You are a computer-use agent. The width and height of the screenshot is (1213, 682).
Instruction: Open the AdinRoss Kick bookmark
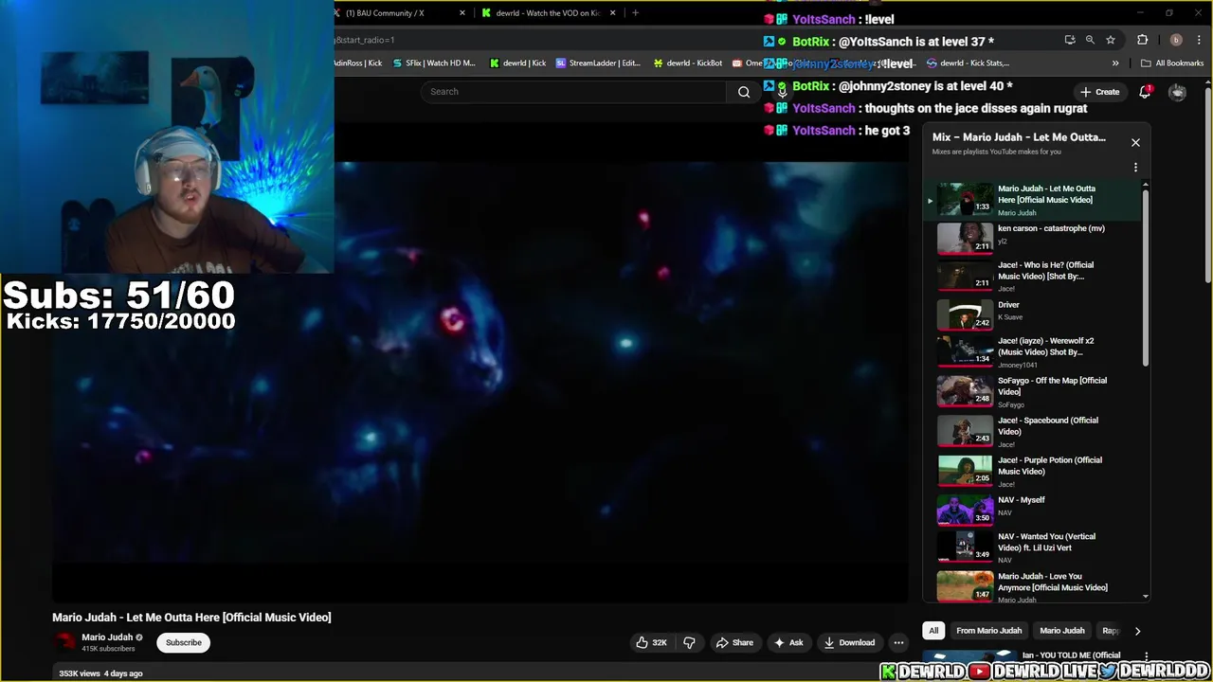coord(358,63)
